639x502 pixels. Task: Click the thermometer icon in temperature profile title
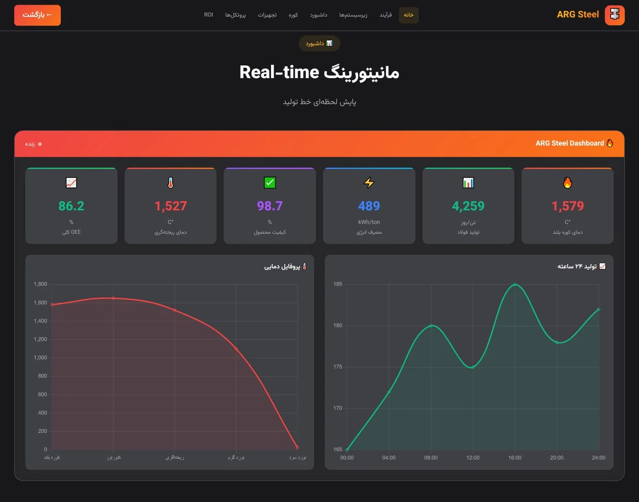tap(304, 266)
